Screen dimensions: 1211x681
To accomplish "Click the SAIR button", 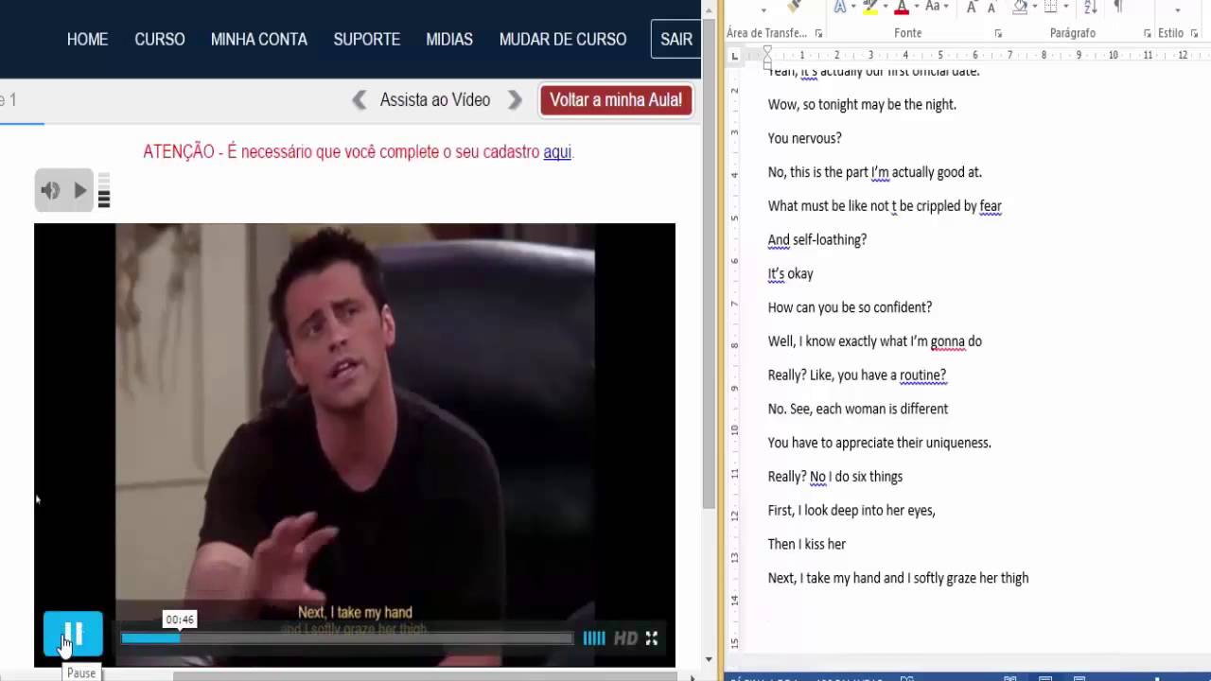I will pyautogui.click(x=676, y=40).
